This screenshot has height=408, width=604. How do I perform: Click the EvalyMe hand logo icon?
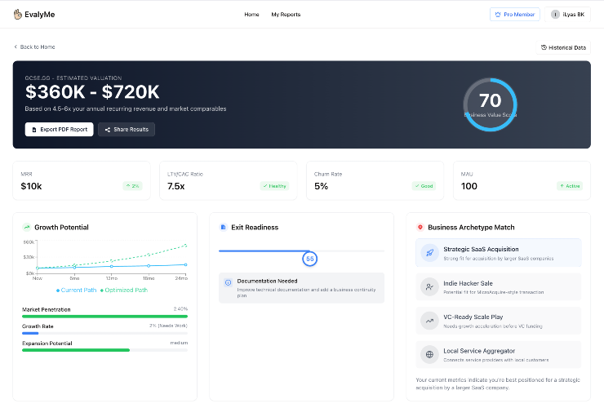point(18,14)
